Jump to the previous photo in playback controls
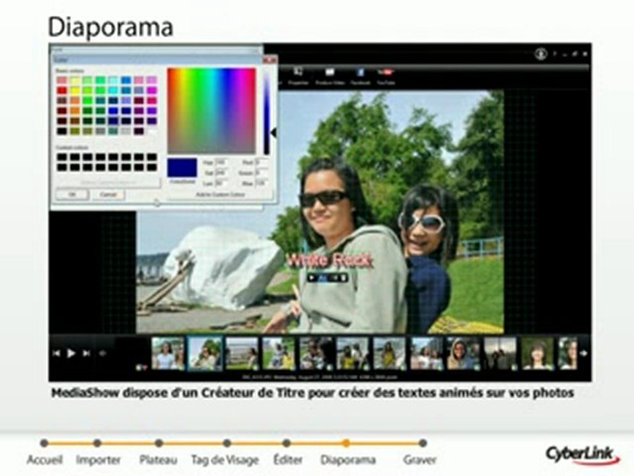Image resolution: width=634 pixels, height=476 pixels. [x=56, y=353]
